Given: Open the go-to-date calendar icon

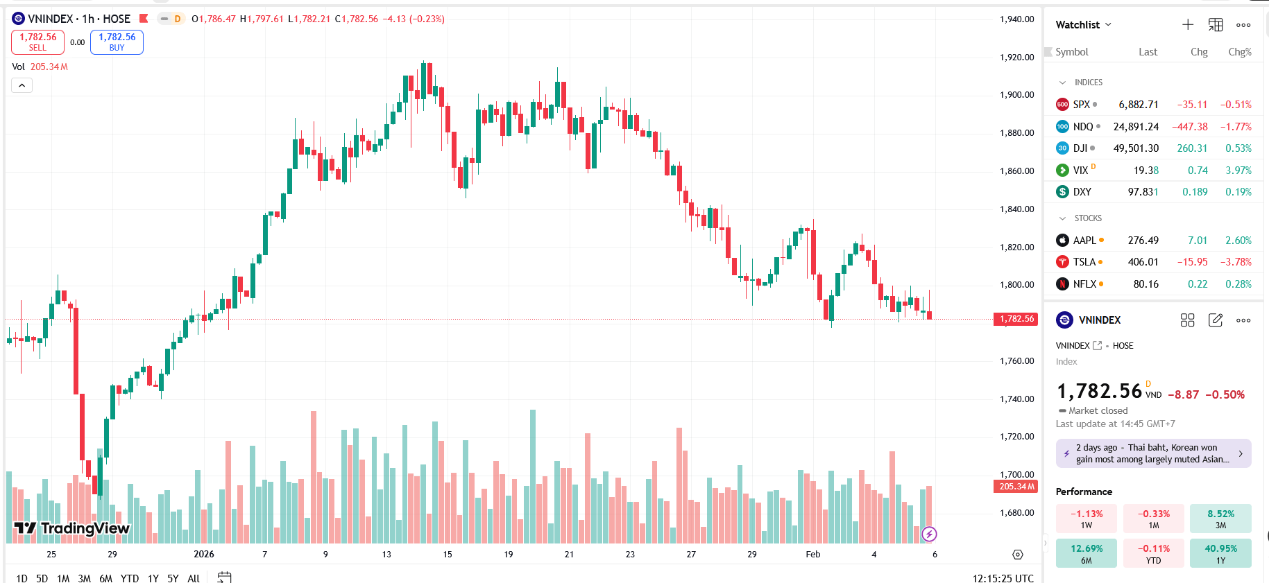Looking at the screenshot, I should (x=223, y=576).
